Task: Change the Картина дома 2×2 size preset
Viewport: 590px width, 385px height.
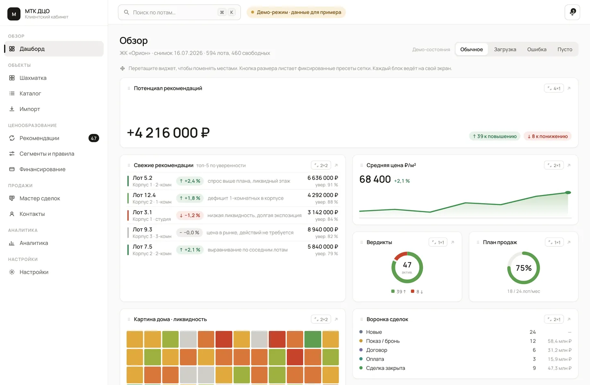Action: 321,319
